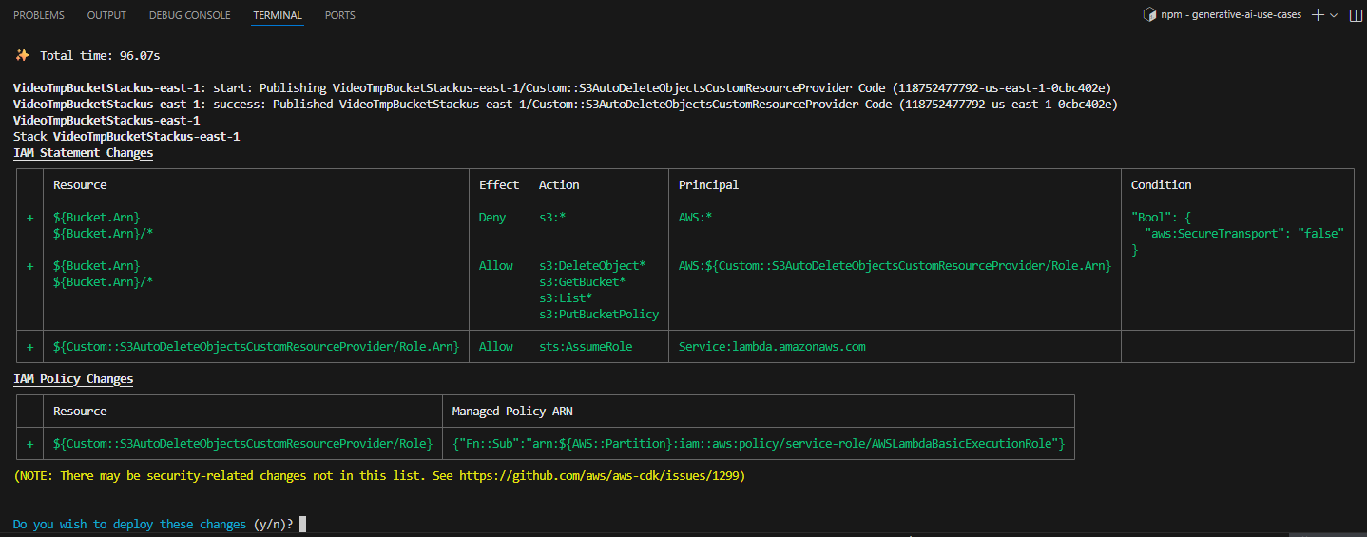Click the npm terminal cube icon

point(1149,15)
